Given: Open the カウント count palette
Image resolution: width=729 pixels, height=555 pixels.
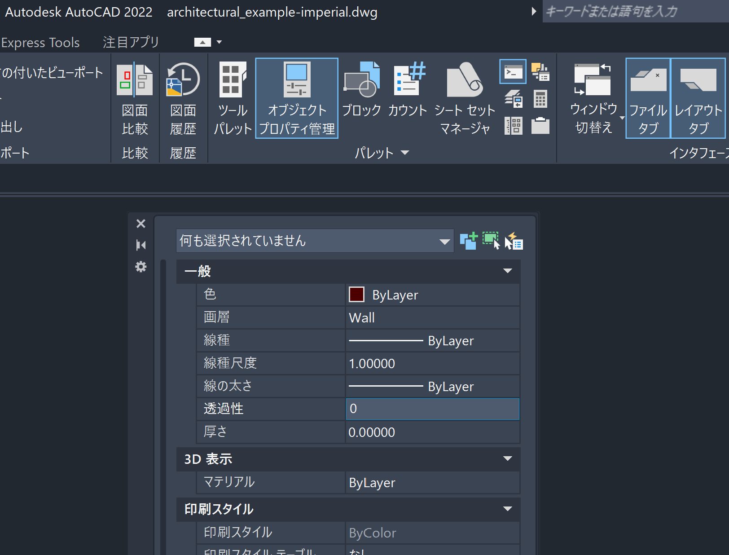Looking at the screenshot, I should [408, 90].
